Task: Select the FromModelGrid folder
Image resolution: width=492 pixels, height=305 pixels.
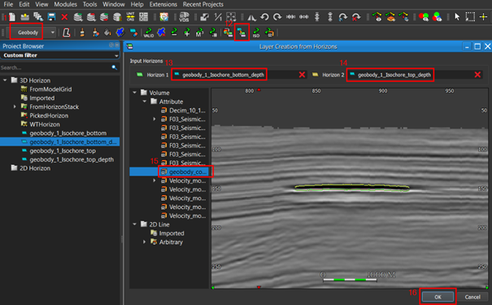Action: (50, 89)
